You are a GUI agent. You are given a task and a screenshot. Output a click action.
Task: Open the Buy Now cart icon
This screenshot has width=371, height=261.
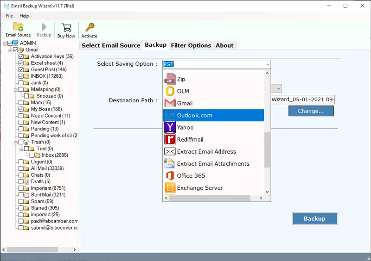click(66, 27)
